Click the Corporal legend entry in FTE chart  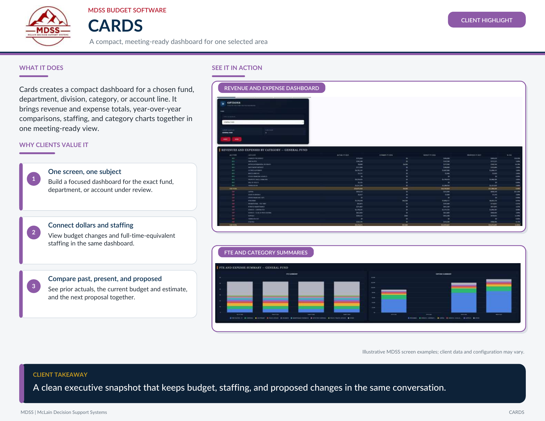pyautogui.click(x=249, y=318)
